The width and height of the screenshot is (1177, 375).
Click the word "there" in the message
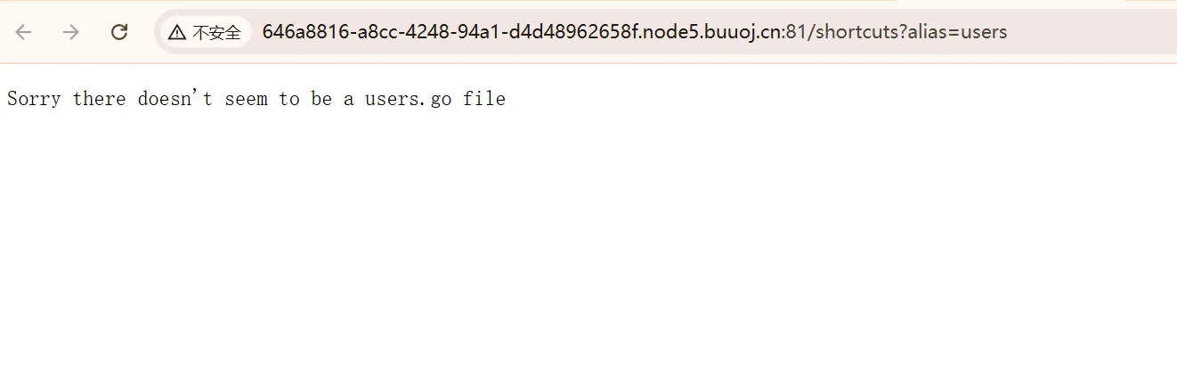[99, 99]
